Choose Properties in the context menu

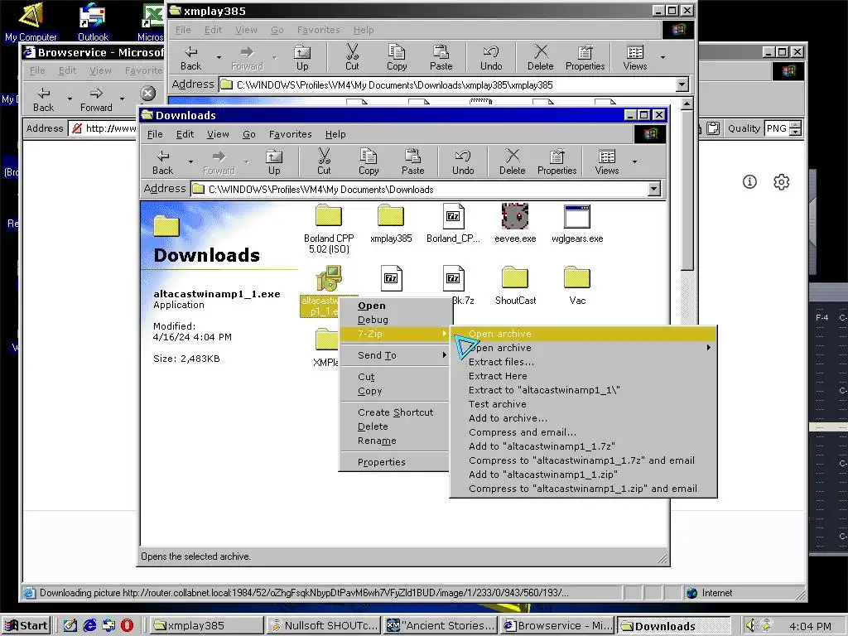(394, 462)
